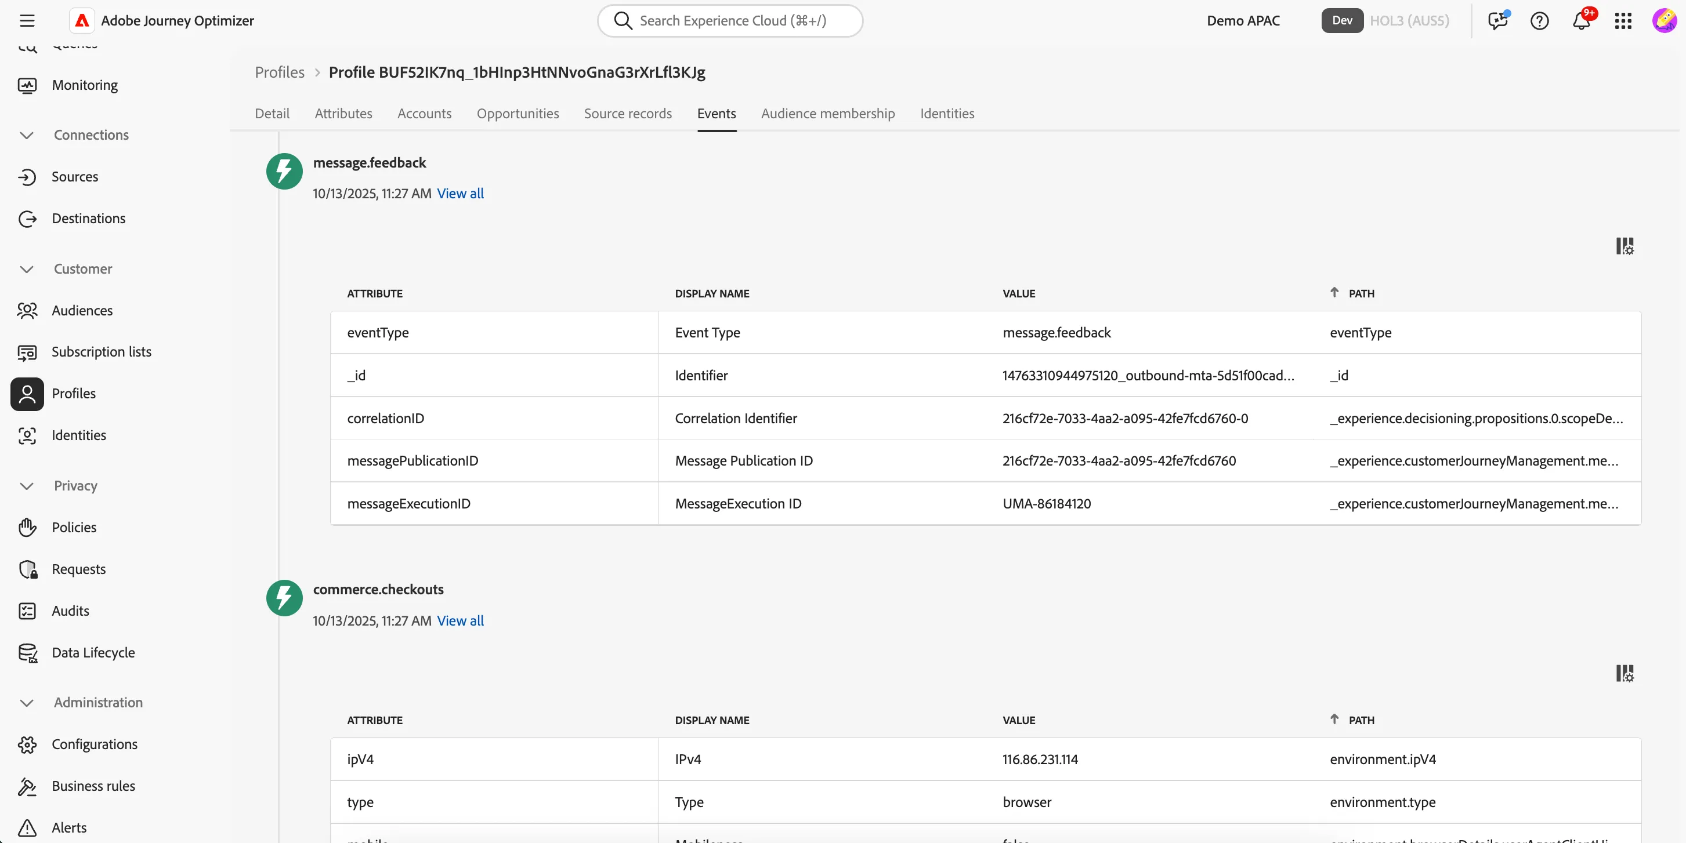Configure columns for message.feedback table
This screenshot has width=1686, height=843.
click(1625, 246)
